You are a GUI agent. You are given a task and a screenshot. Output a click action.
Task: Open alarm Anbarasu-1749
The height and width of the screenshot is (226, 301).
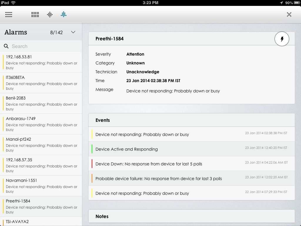coord(41,124)
